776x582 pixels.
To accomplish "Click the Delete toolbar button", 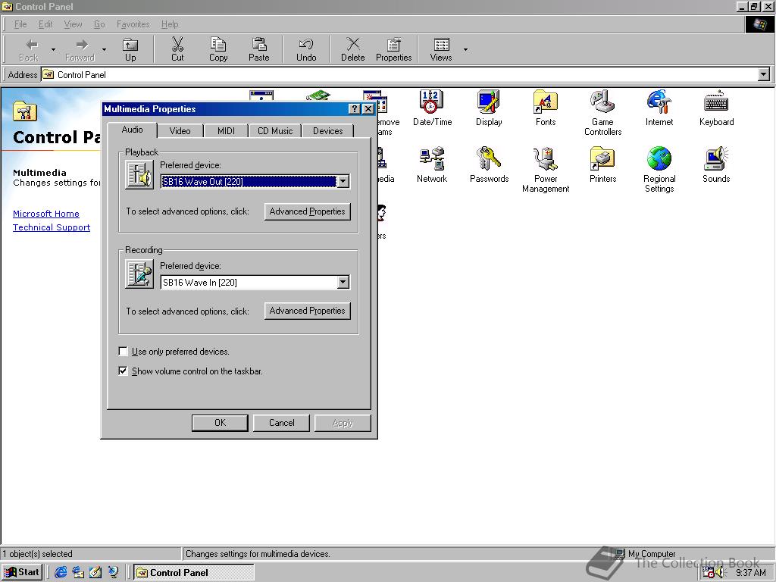I will coord(352,49).
